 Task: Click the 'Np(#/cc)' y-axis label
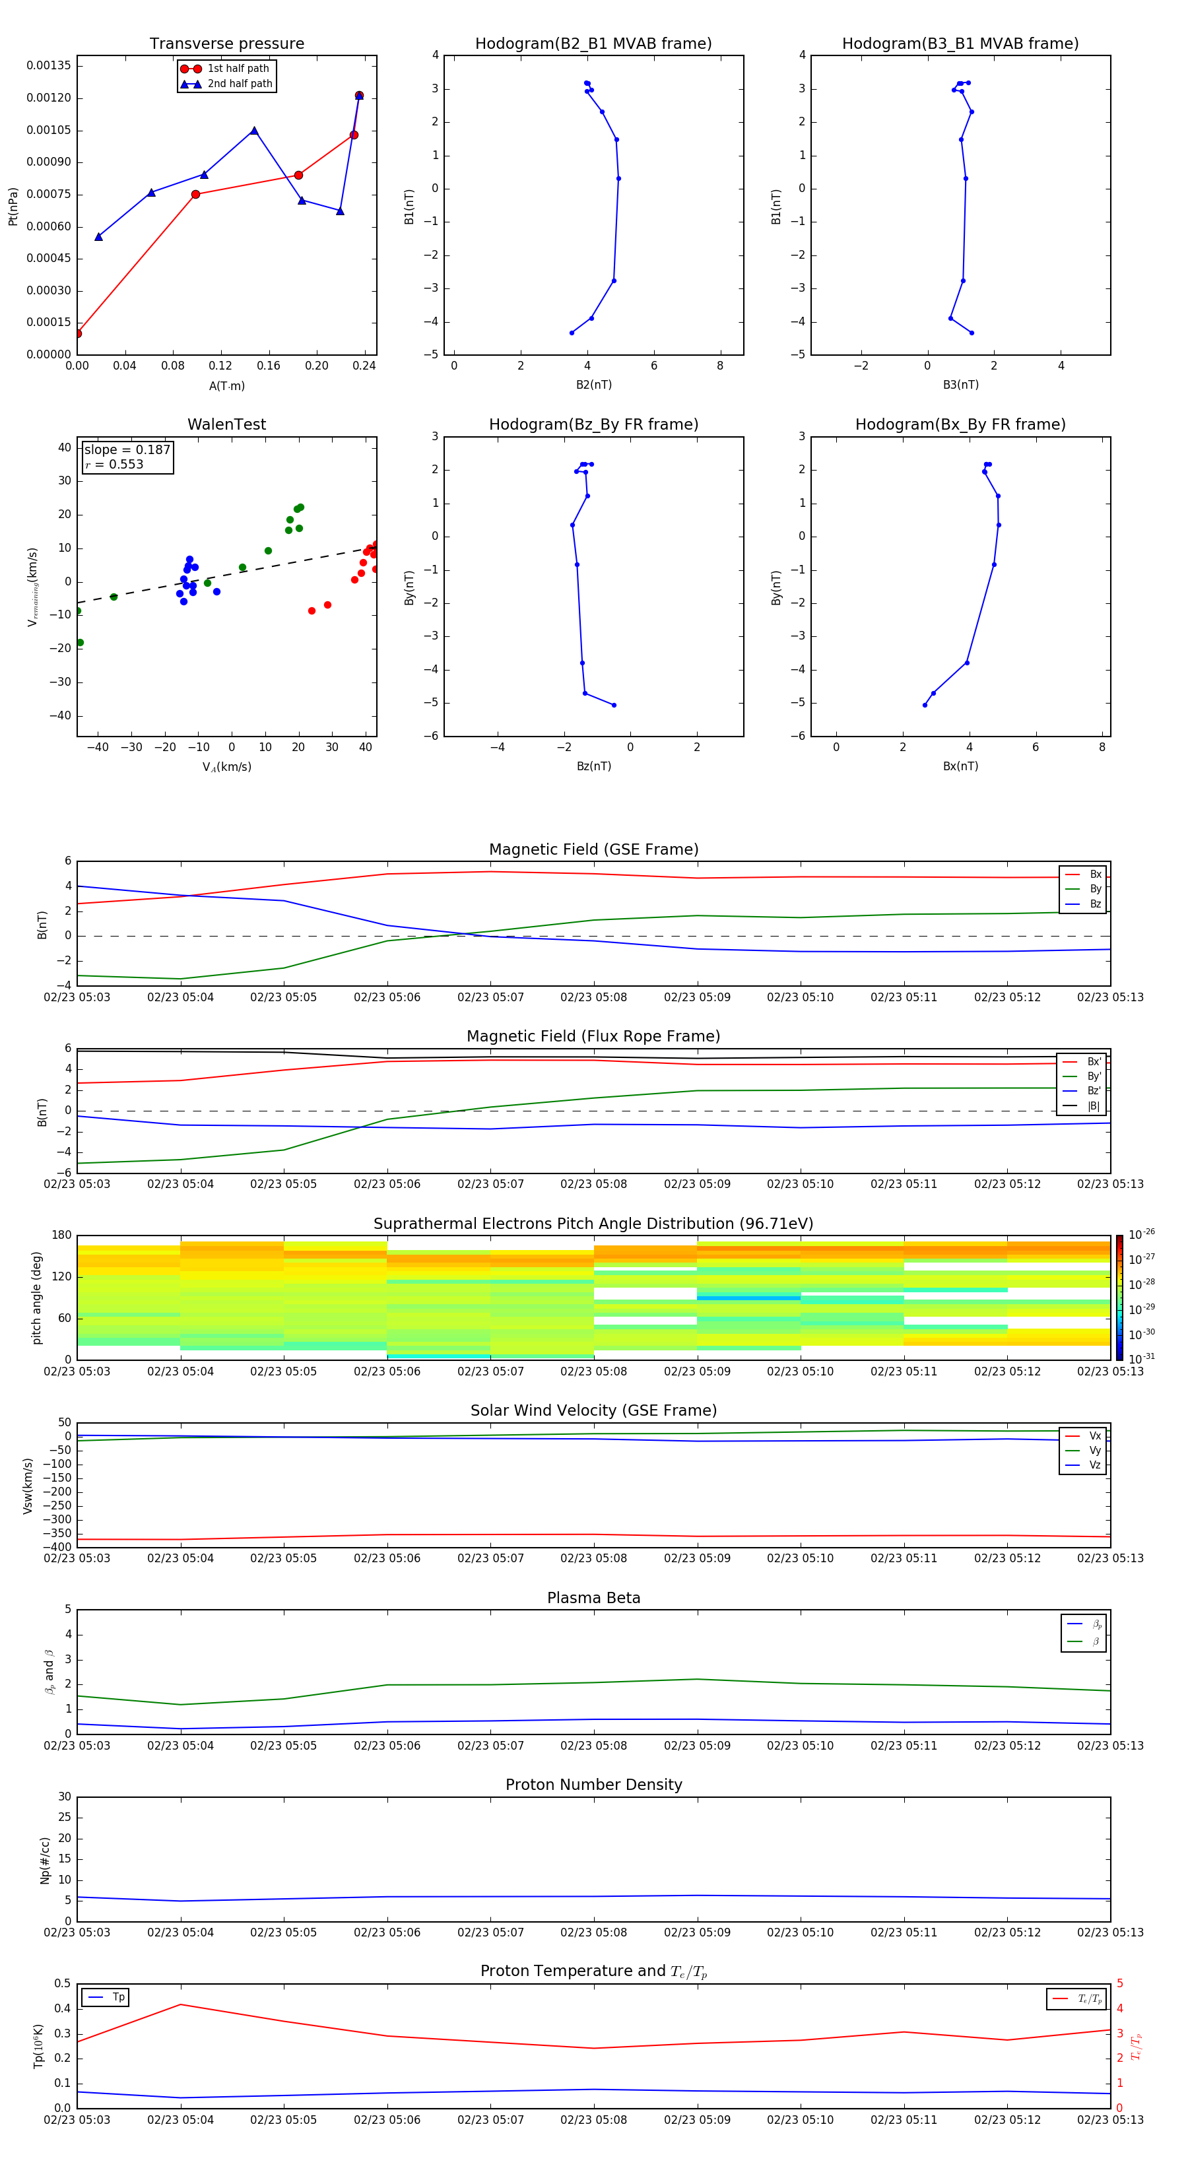coord(45,1859)
